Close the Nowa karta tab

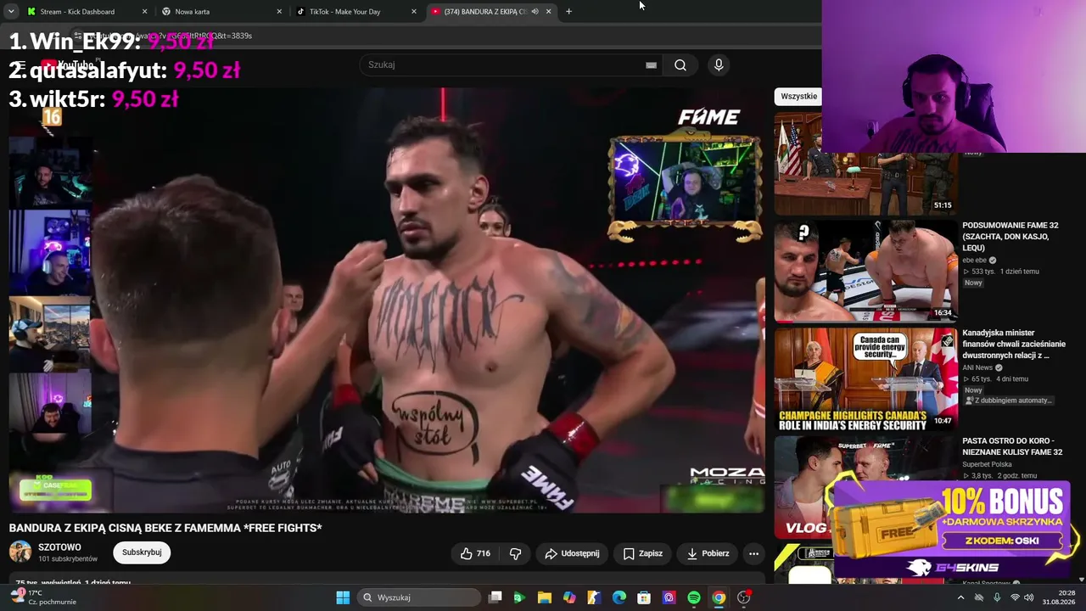click(279, 12)
